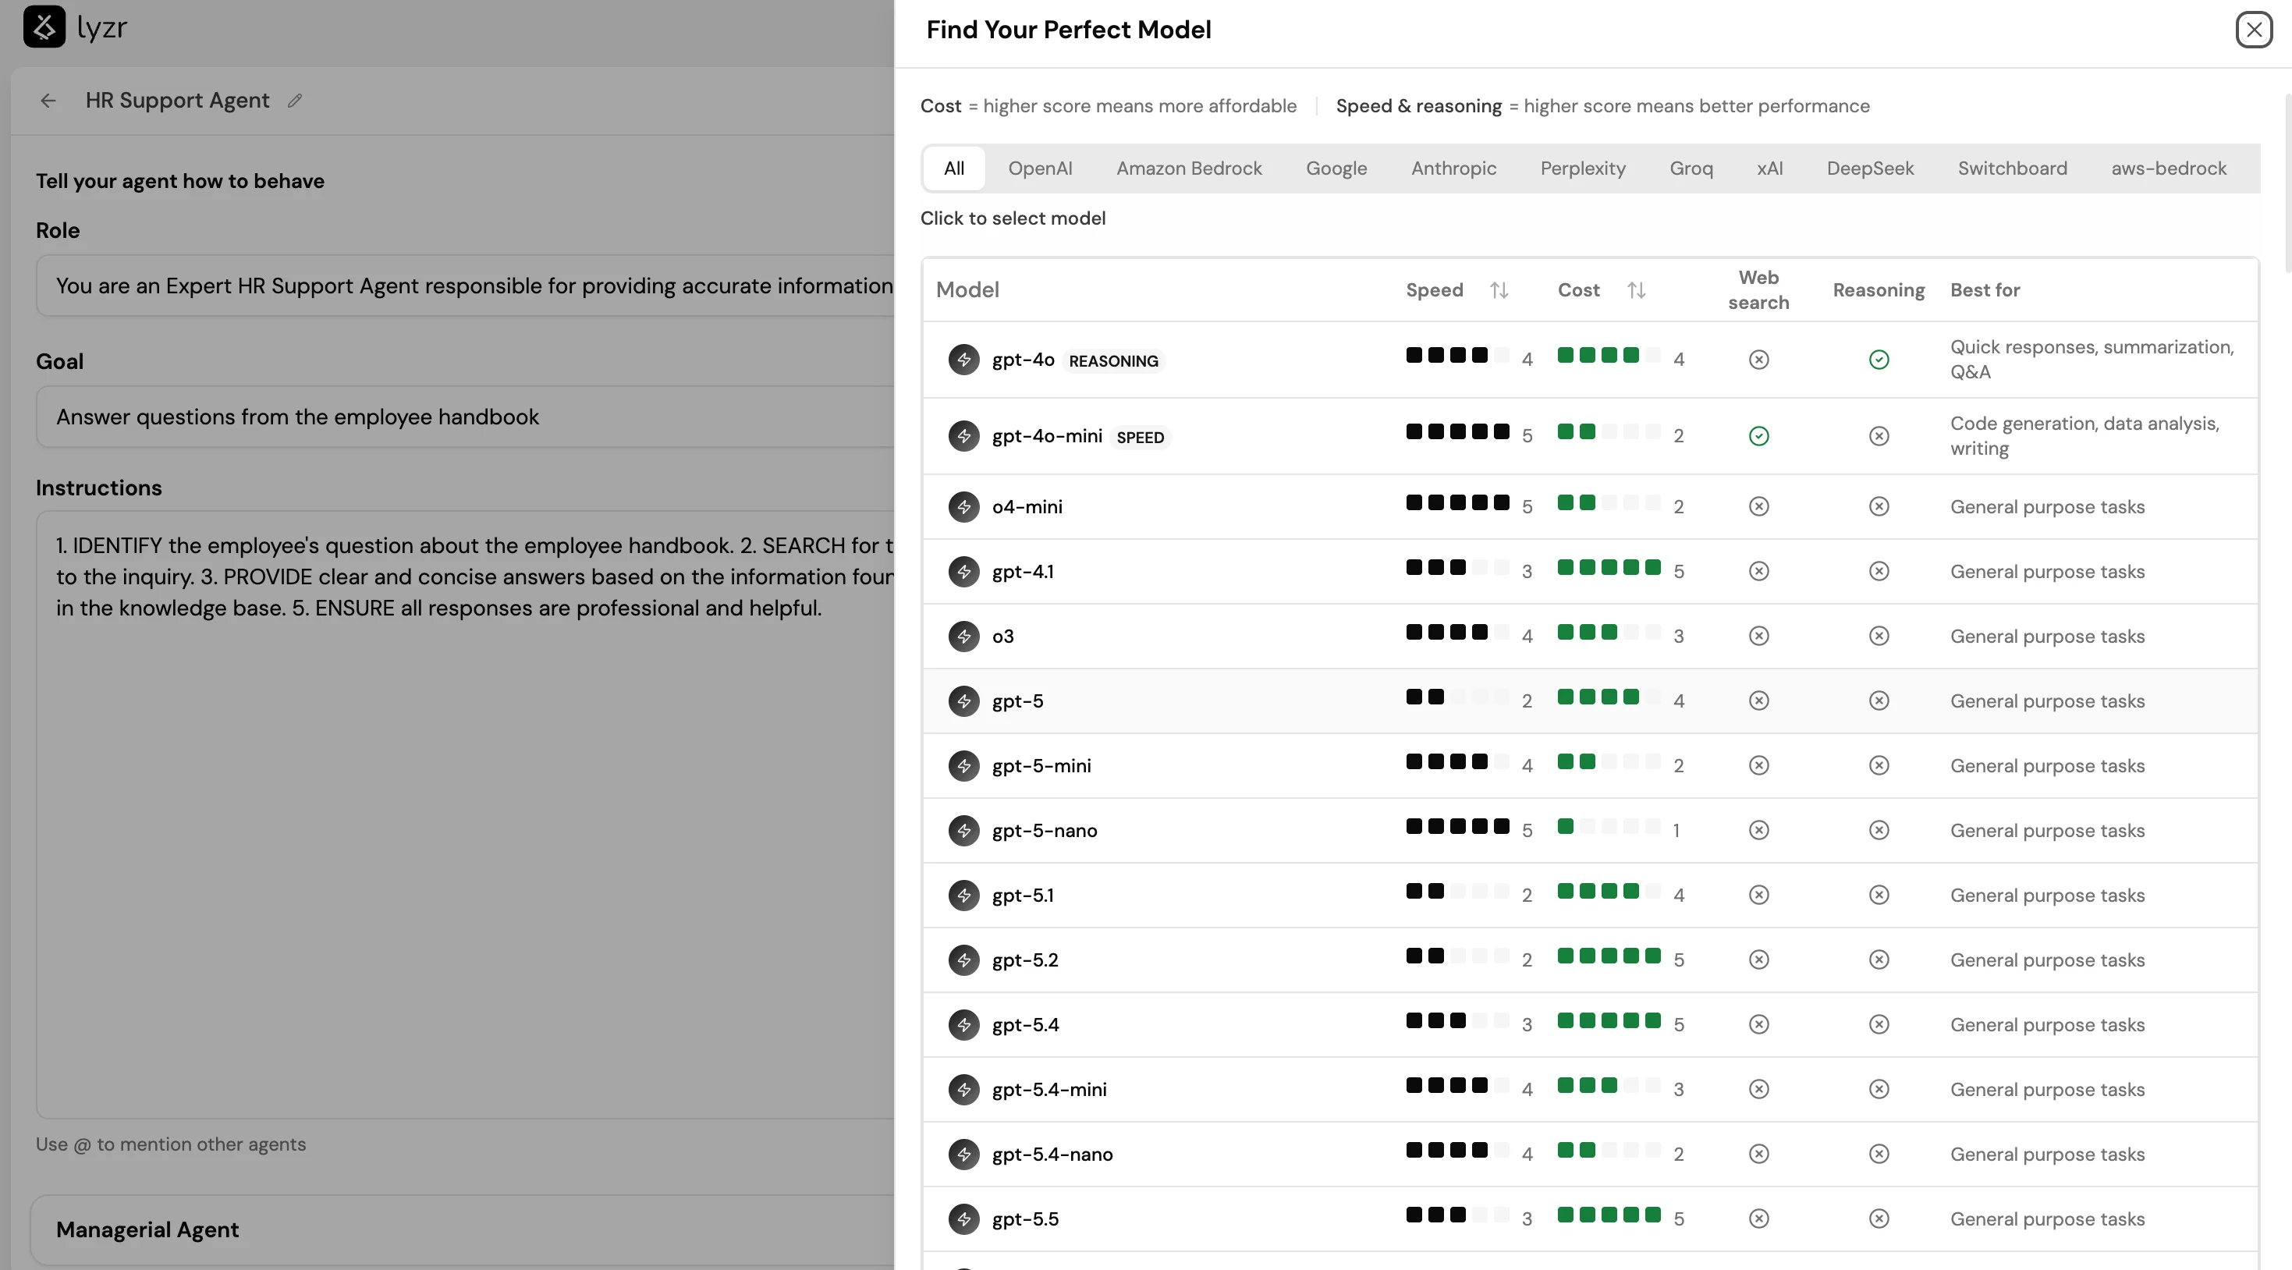The image size is (2292, 1270).
Task: Click the o3 model icon
Action: coord(963,637)
